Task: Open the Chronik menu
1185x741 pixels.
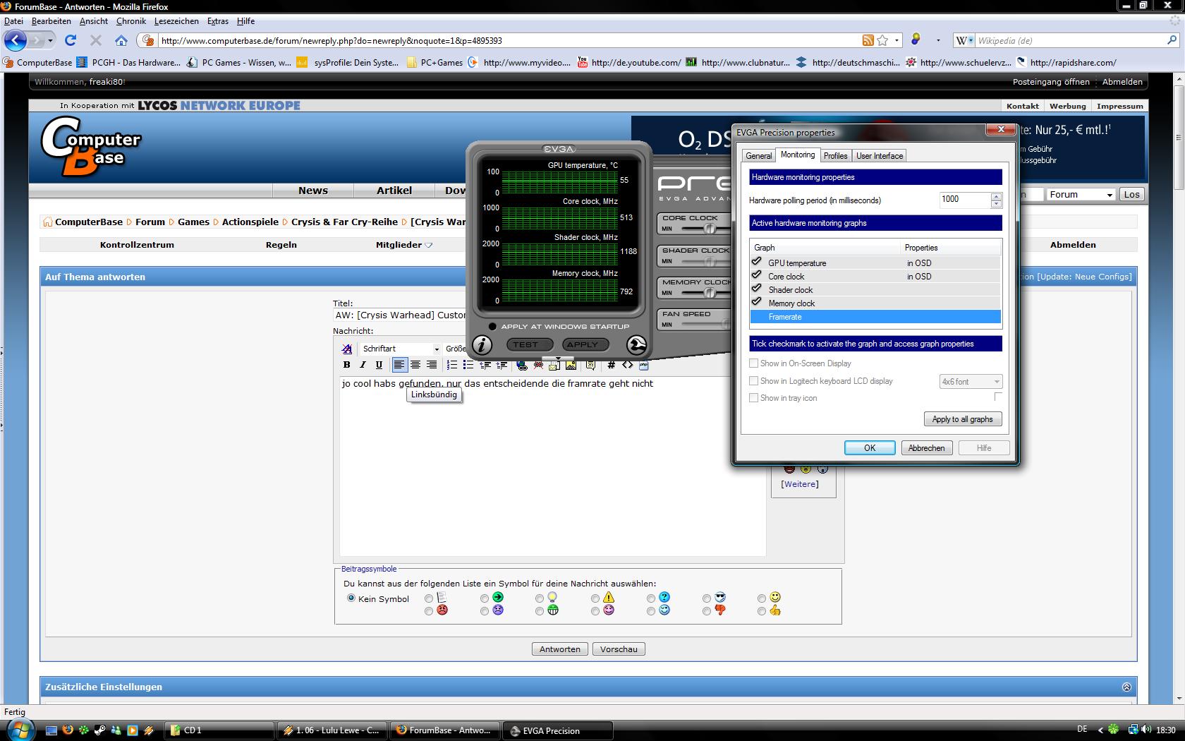Action: (131, 21)
